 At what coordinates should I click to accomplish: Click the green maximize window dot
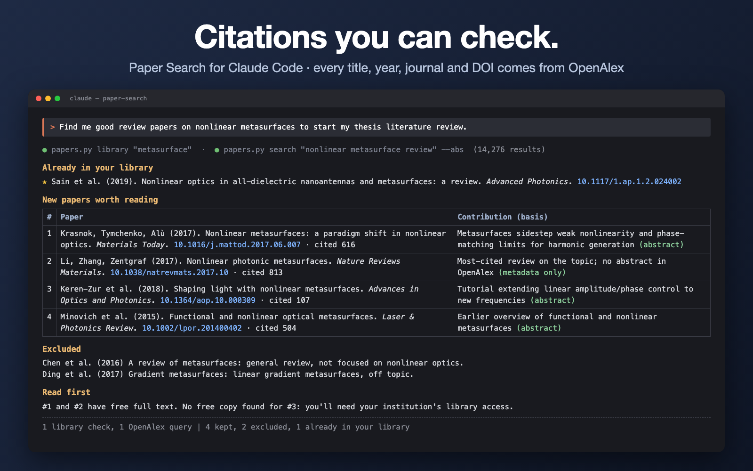point(57,98)
